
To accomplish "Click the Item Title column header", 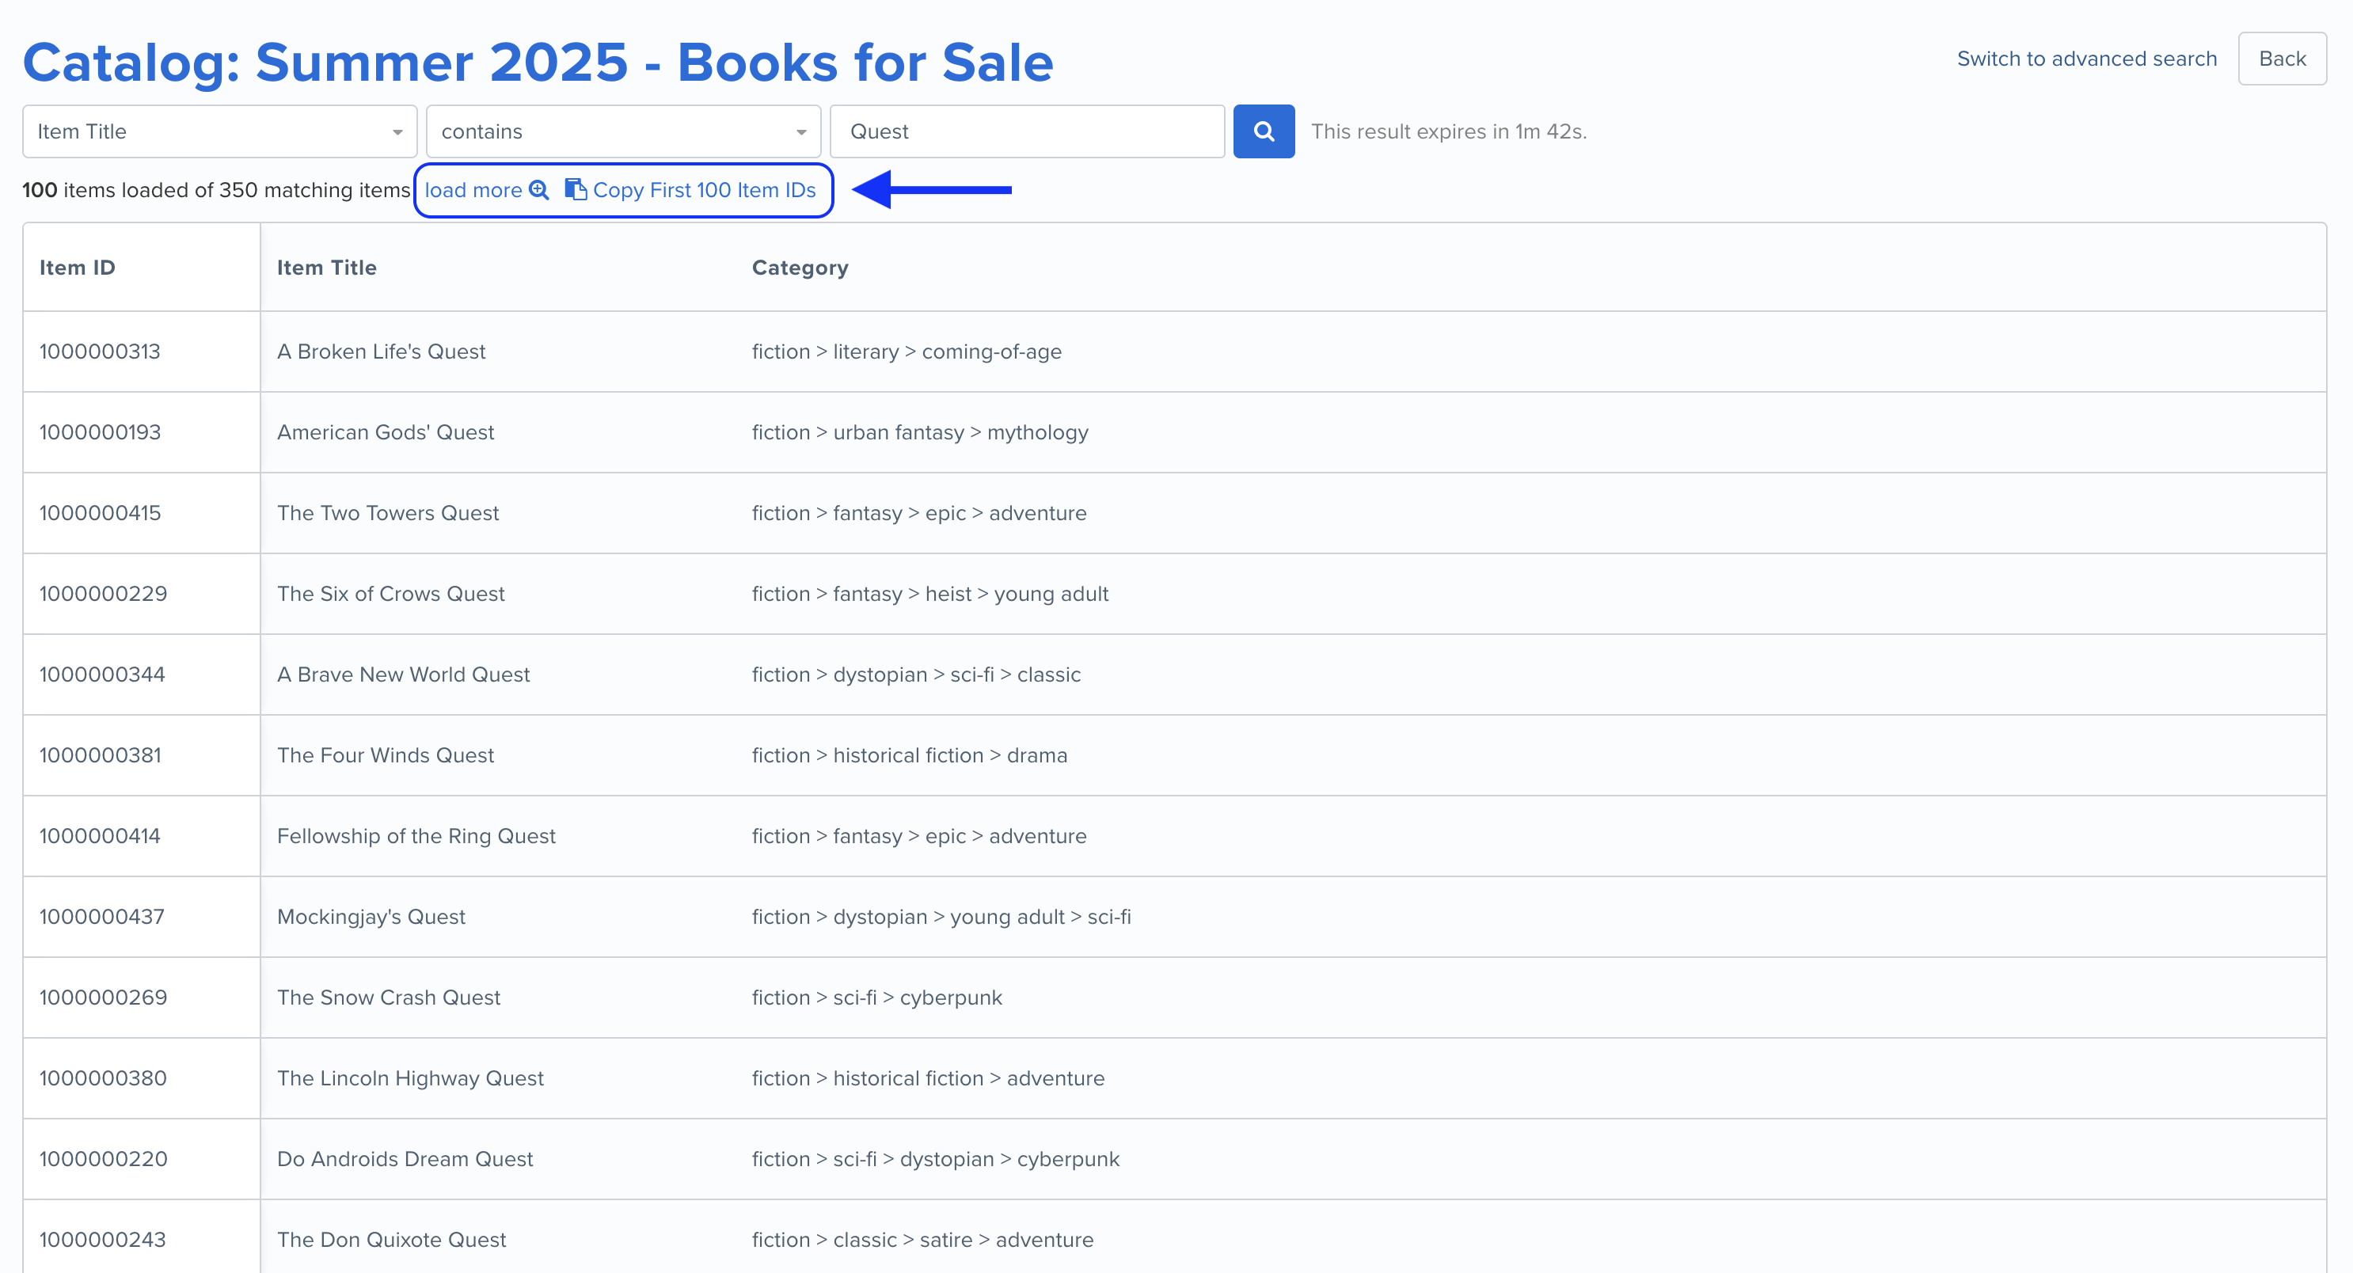I will tap(327, 268).
